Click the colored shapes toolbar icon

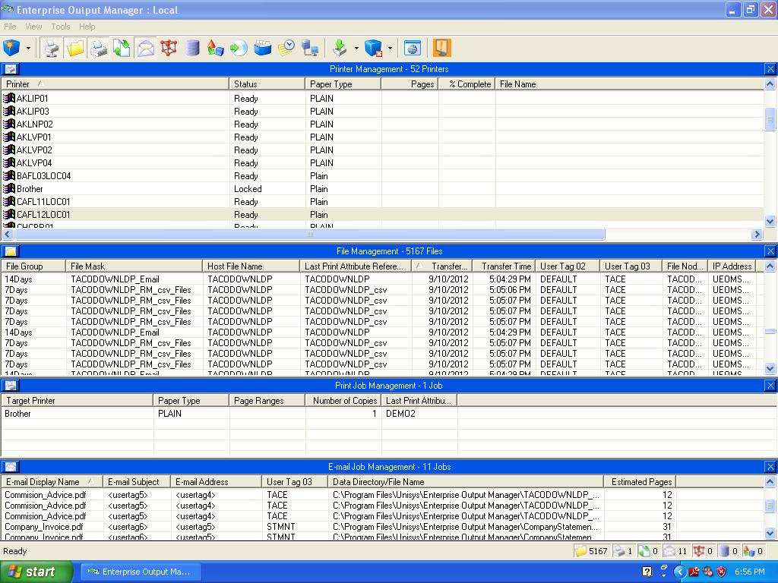pyautogui.click(x=215, y=48)
